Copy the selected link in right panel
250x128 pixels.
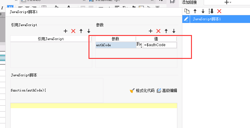point(187,11)
